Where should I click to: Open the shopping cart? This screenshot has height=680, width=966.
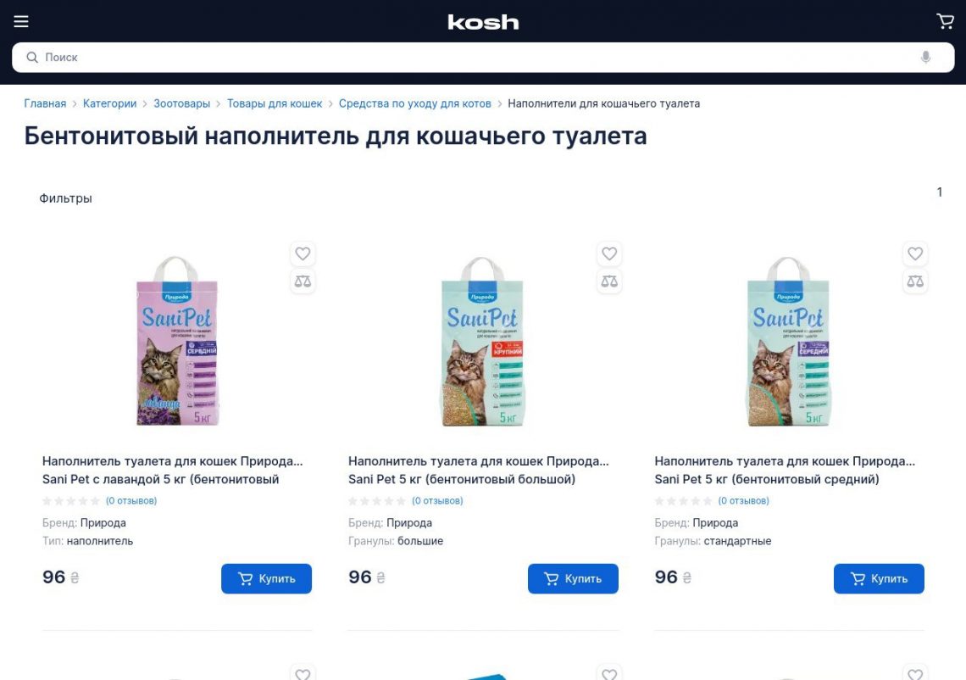click(x=945, y=21)
